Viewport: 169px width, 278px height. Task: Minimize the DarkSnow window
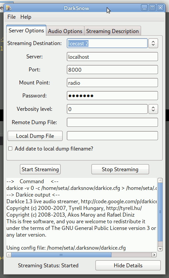pyautogui.click(x=144, y=8)
